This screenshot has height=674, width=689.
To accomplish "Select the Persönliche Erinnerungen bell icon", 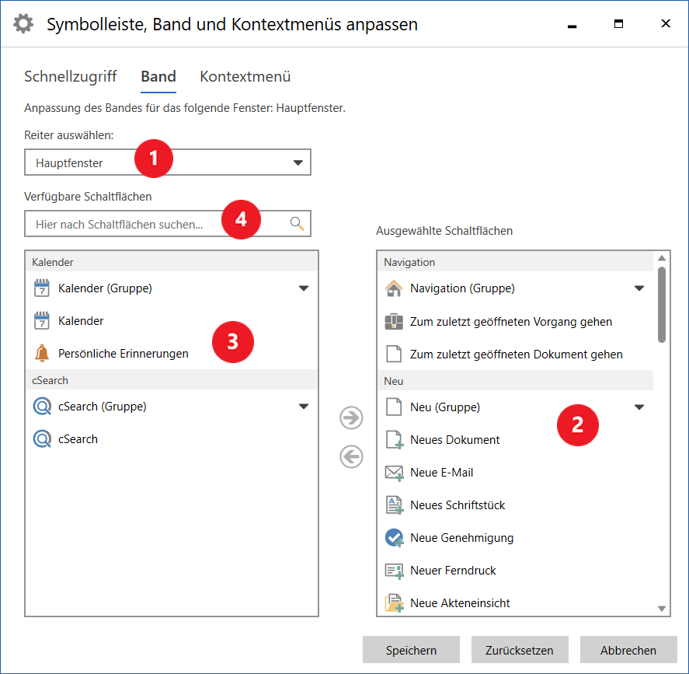I will [42, 354].
